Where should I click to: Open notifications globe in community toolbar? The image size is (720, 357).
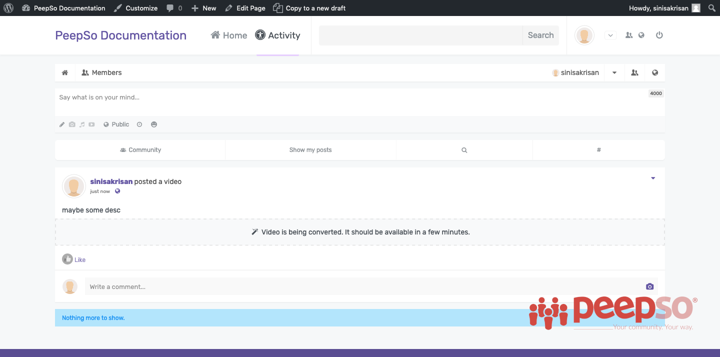point(655,72)
